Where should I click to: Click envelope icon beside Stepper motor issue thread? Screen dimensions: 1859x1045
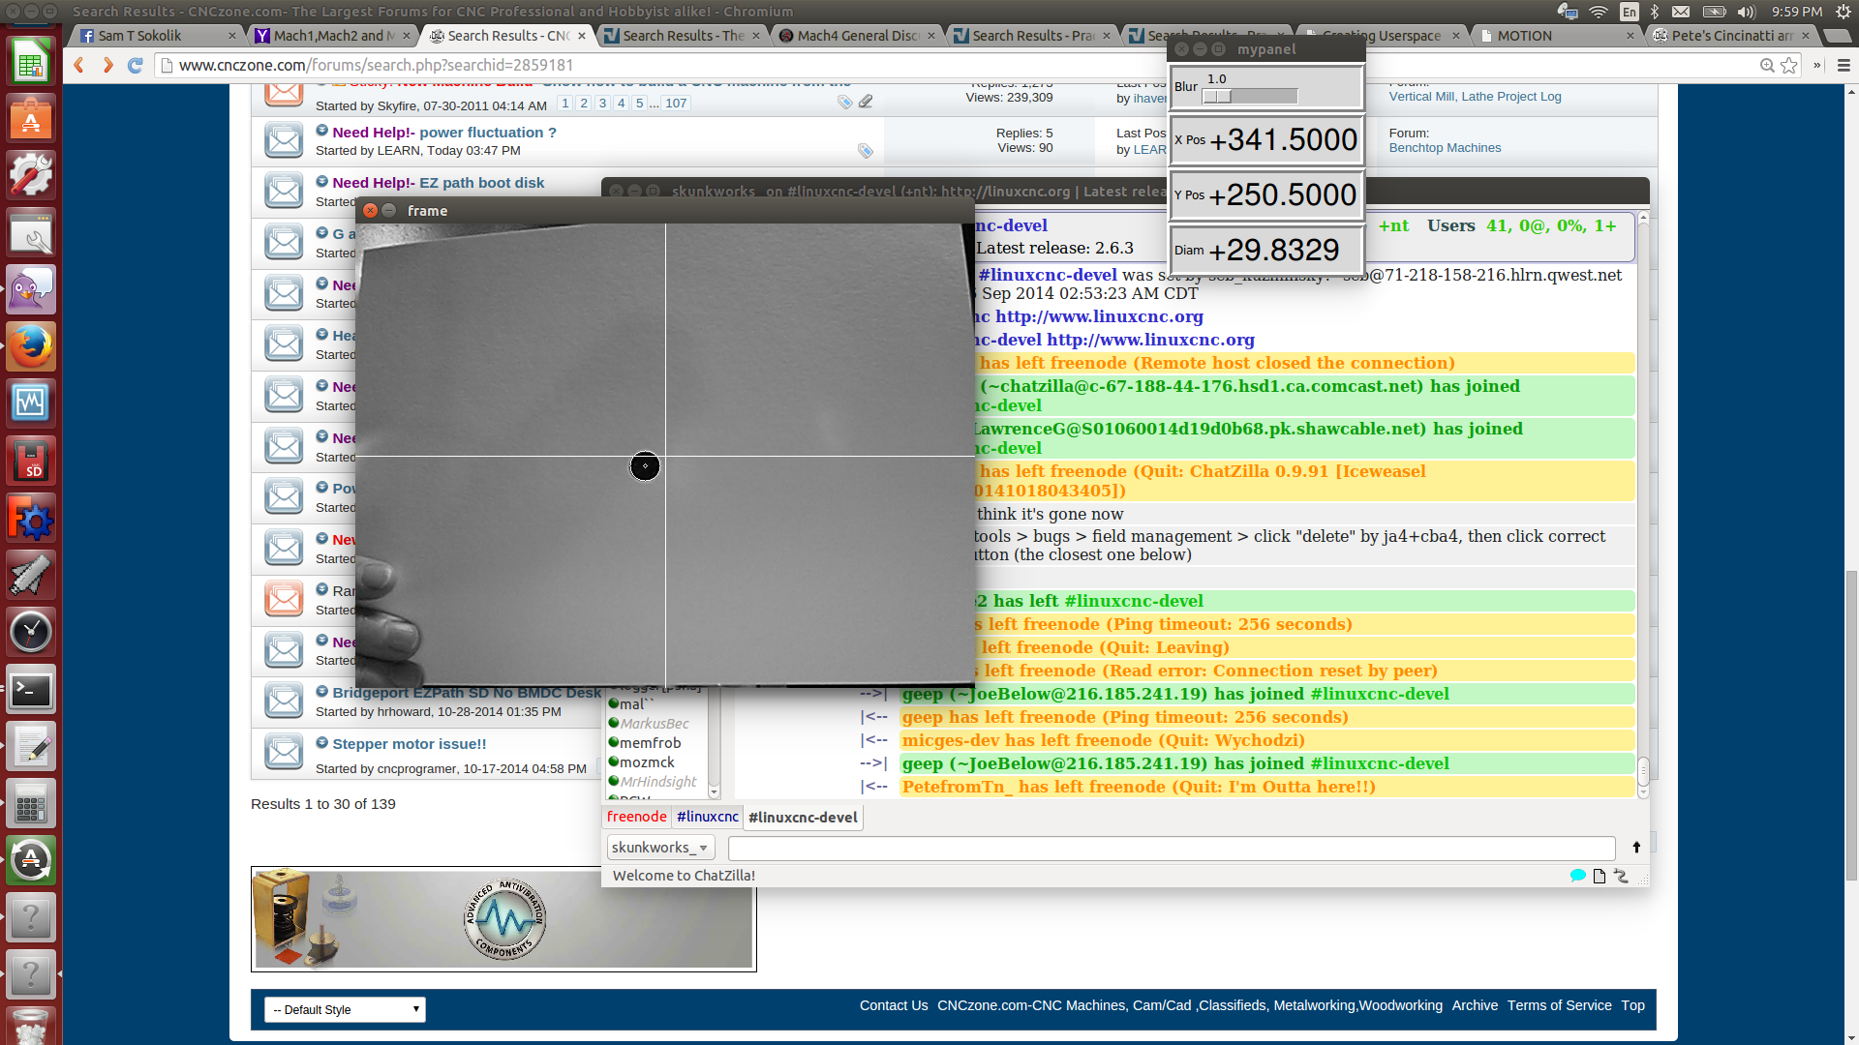pyautogui.click(x=284, y=752)
